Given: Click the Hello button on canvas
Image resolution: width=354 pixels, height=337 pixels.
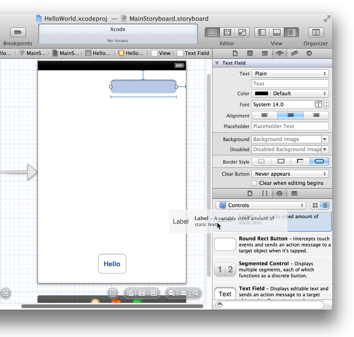Looking at the screenshot, I should pyautogui.click(x=112, y=264).
